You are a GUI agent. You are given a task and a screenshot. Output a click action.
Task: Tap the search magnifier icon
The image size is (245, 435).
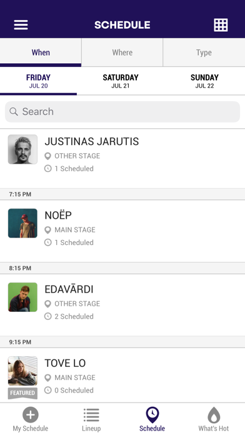point(14,111)
